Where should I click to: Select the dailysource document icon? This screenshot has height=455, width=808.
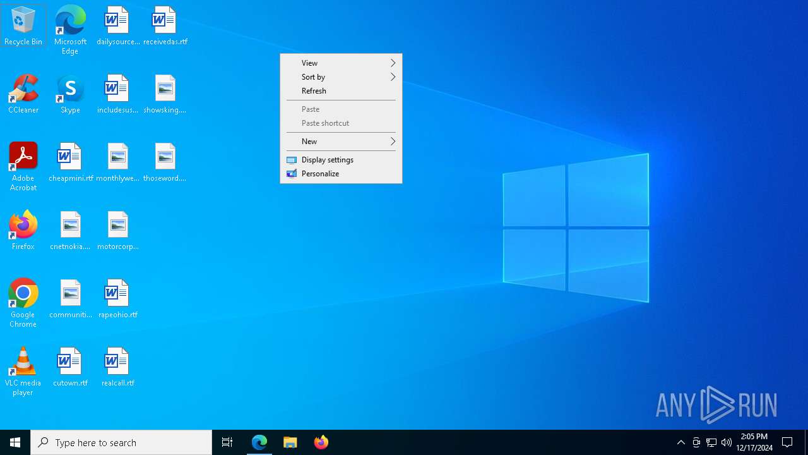pos(117,25)
